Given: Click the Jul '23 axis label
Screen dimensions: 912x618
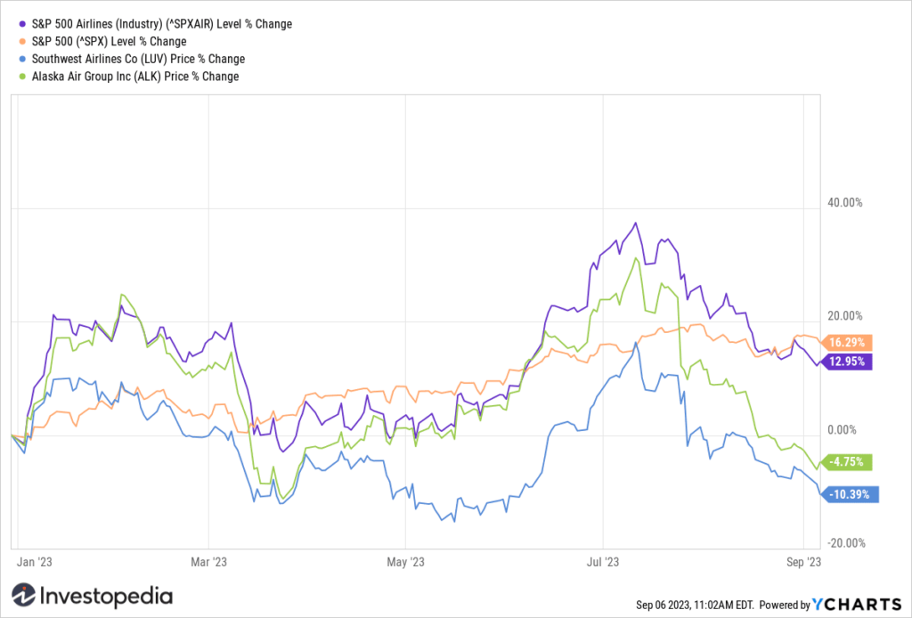Looking at the screenshot, I should (x=603, y=562).
